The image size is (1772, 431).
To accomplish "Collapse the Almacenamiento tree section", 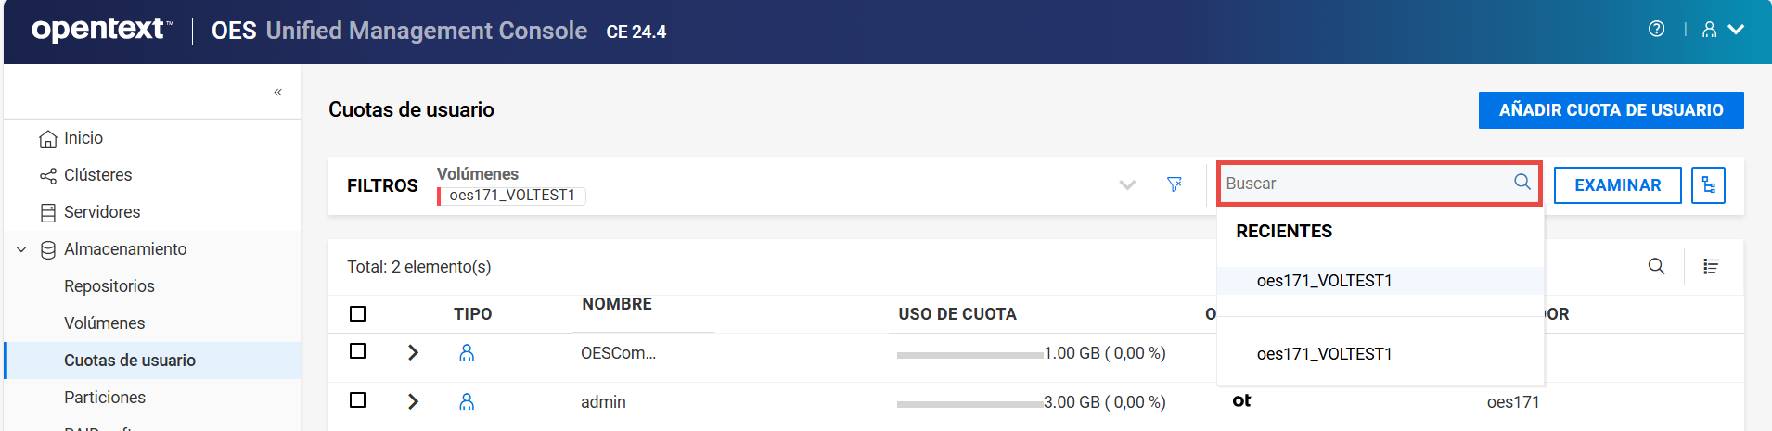I will coord(21,249).
